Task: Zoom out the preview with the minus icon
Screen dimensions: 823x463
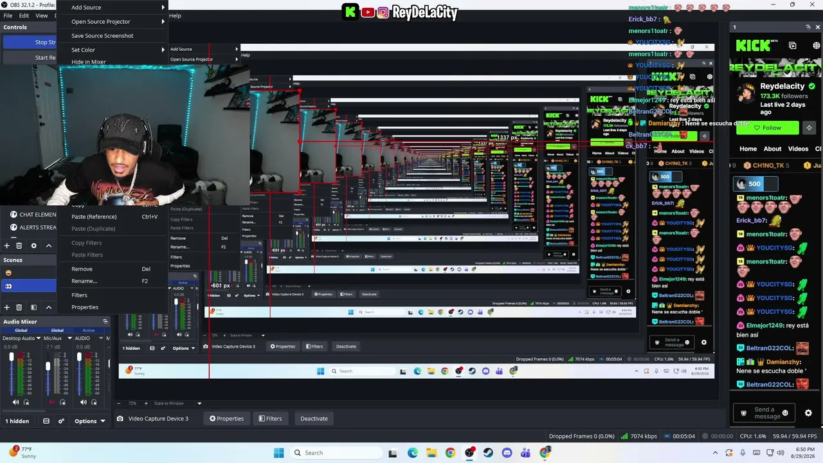Action: pos(118,403)
